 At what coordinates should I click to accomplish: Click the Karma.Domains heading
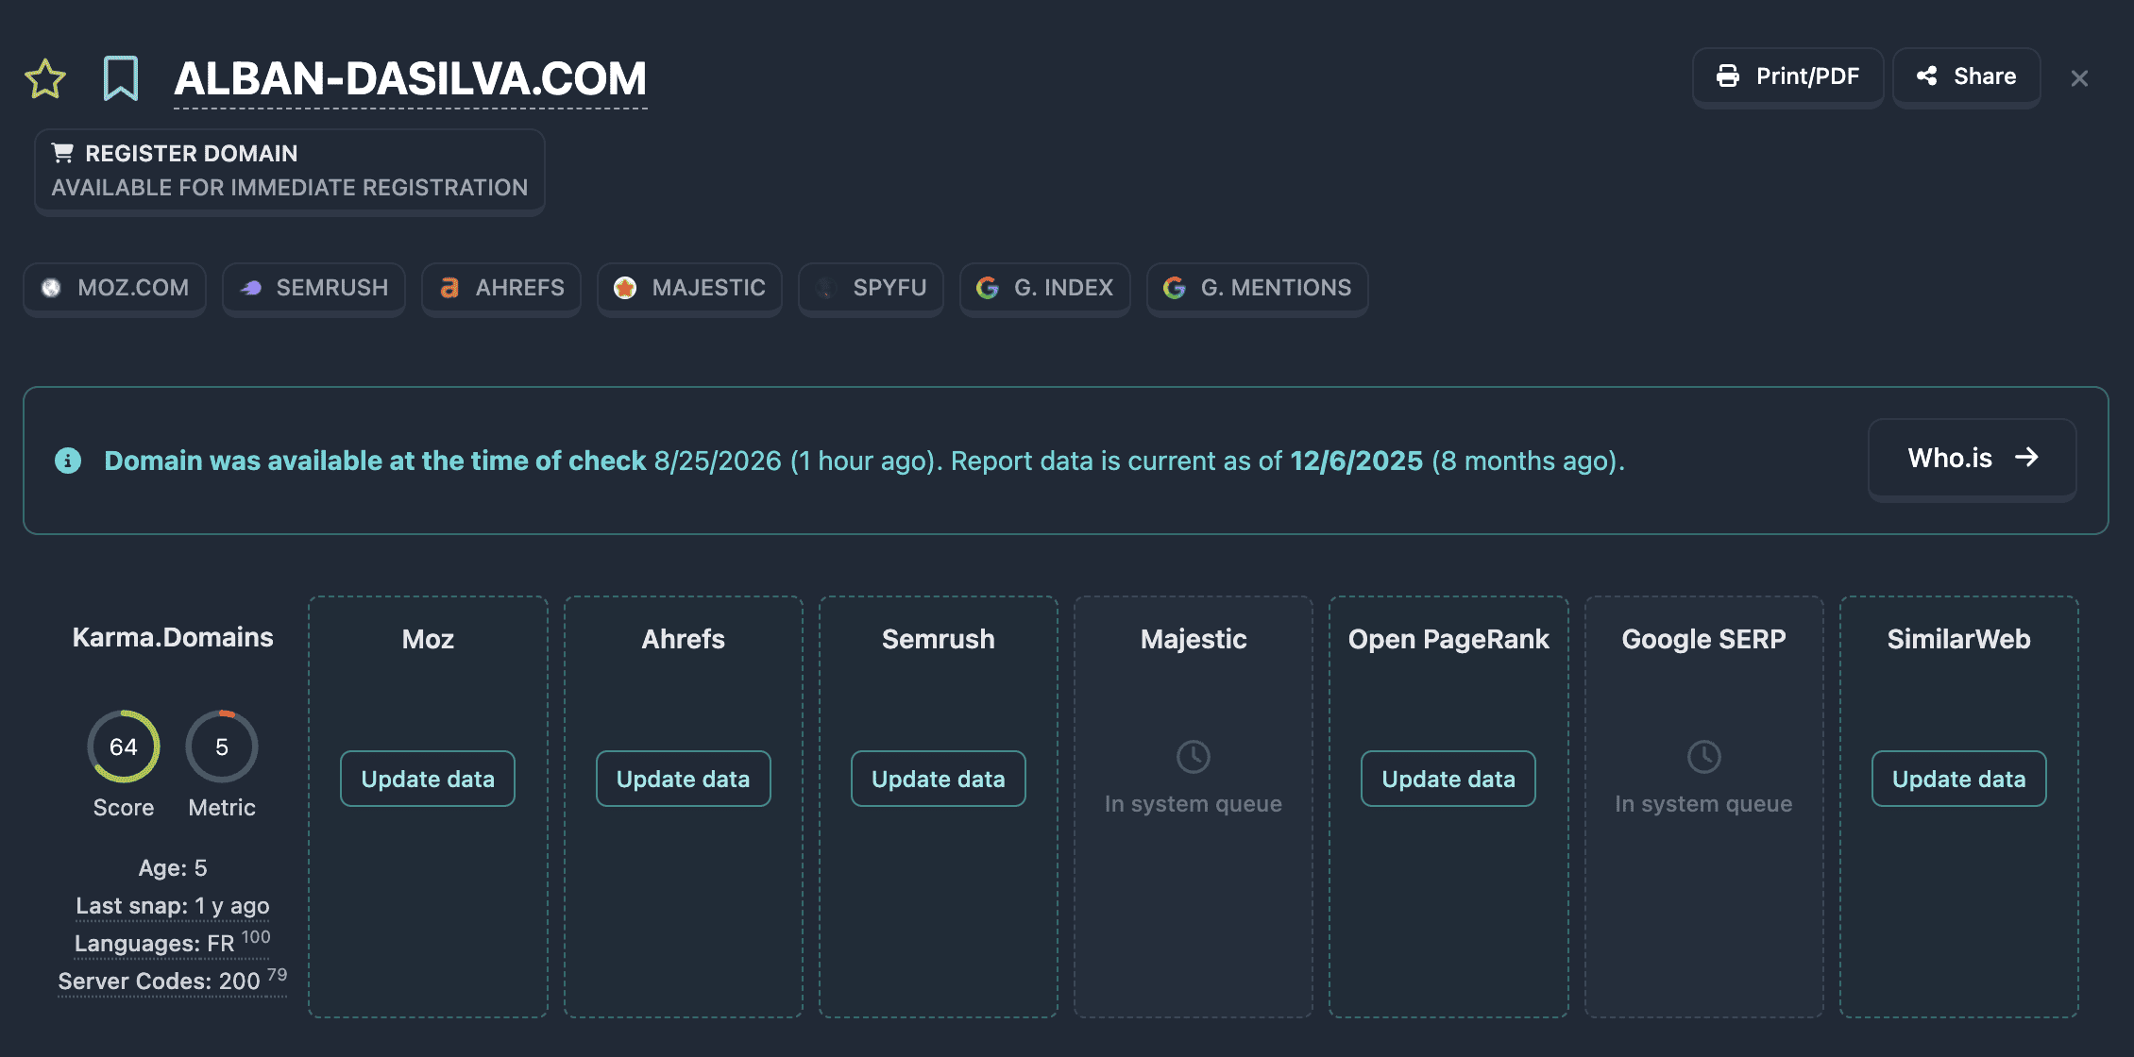[x=173, y=638]
